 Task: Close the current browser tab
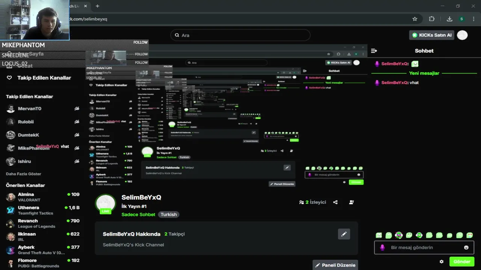point(86,6)
